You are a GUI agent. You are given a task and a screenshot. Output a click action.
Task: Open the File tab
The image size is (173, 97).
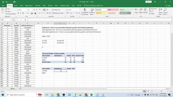click(x=3, y=5)
